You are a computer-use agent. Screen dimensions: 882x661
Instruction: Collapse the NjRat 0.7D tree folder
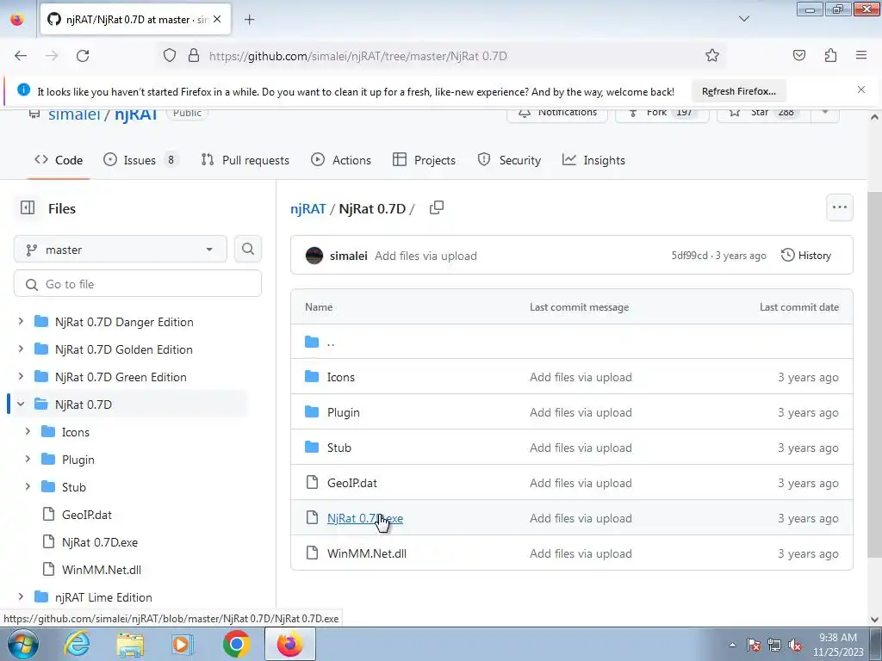pyautogui.click(x=21, y=405)
